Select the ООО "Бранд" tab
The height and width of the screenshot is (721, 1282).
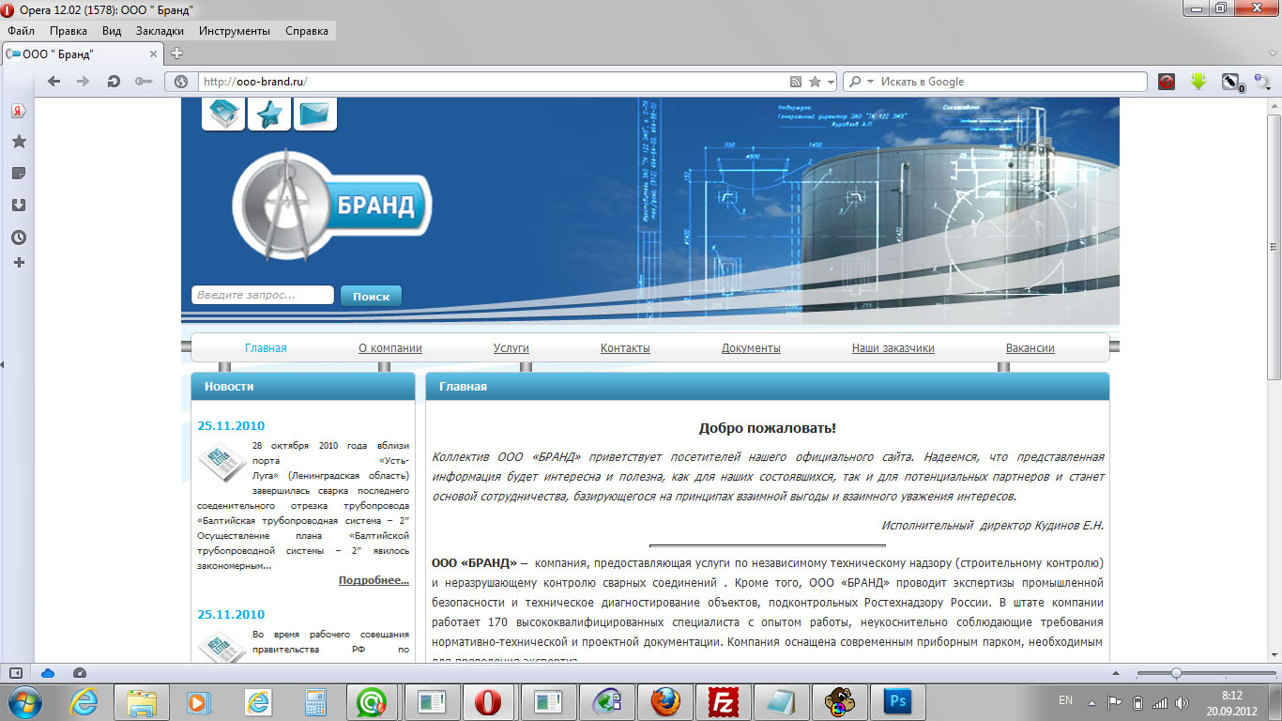[x=84, y=54]
